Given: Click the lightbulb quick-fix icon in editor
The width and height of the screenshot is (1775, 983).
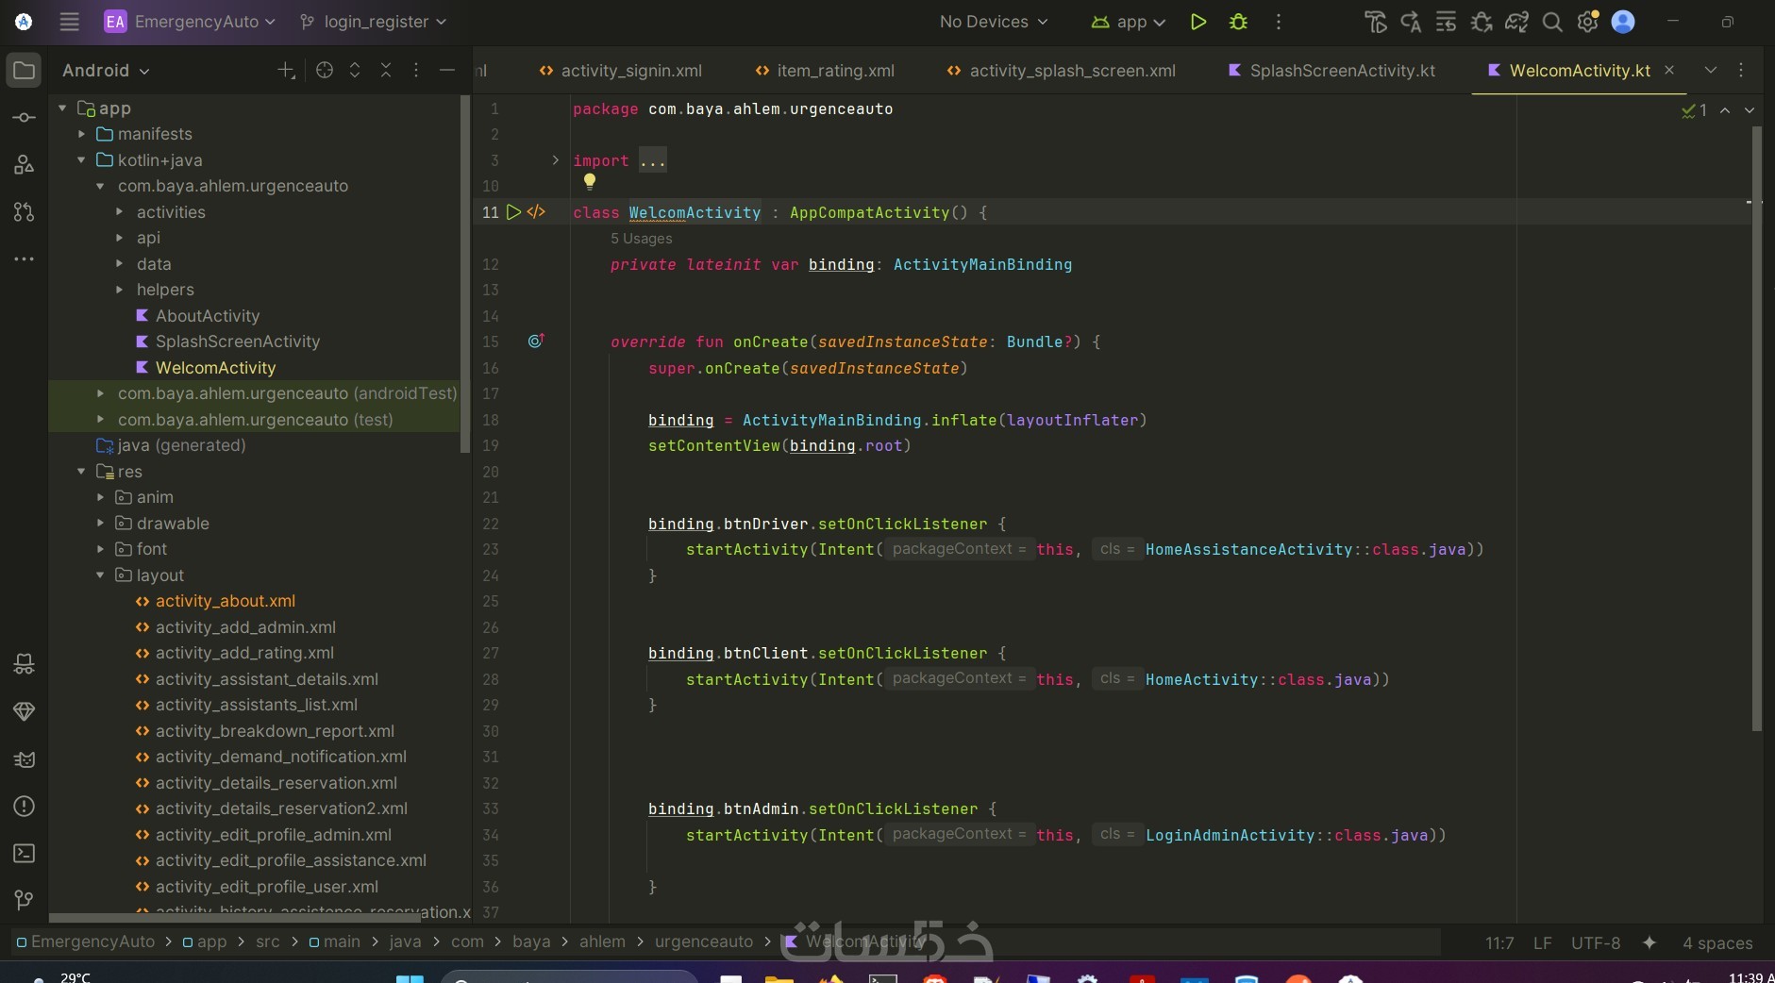Looking at the screenshot, I should pyautogui.click(x=590, y=180).
